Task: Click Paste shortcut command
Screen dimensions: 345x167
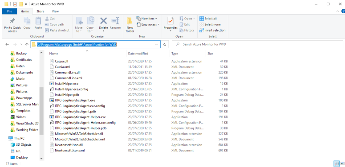Action: (x=57, y=31)
